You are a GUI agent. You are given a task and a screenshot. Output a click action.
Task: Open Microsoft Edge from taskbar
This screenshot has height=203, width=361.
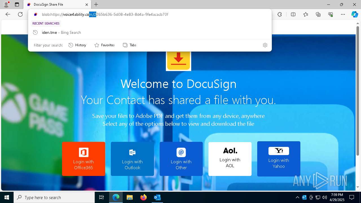116,197
